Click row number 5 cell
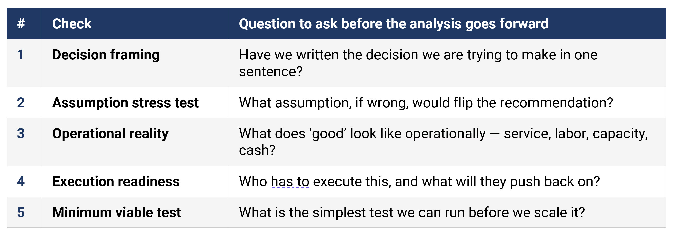Image resolution: width=673 pixels, height=234 pixels. pyautogui.click(x=21, y=212)
